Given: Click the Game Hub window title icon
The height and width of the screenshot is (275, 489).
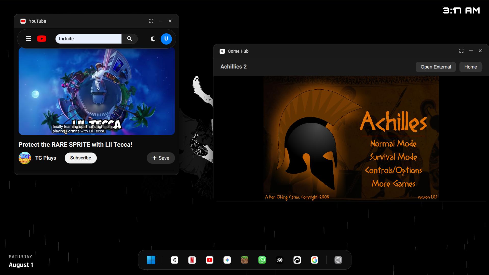Looking at the screenshot, I should click(222, 51).
